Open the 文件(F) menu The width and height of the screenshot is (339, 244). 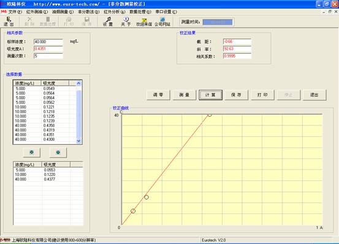tap(15, 12)
